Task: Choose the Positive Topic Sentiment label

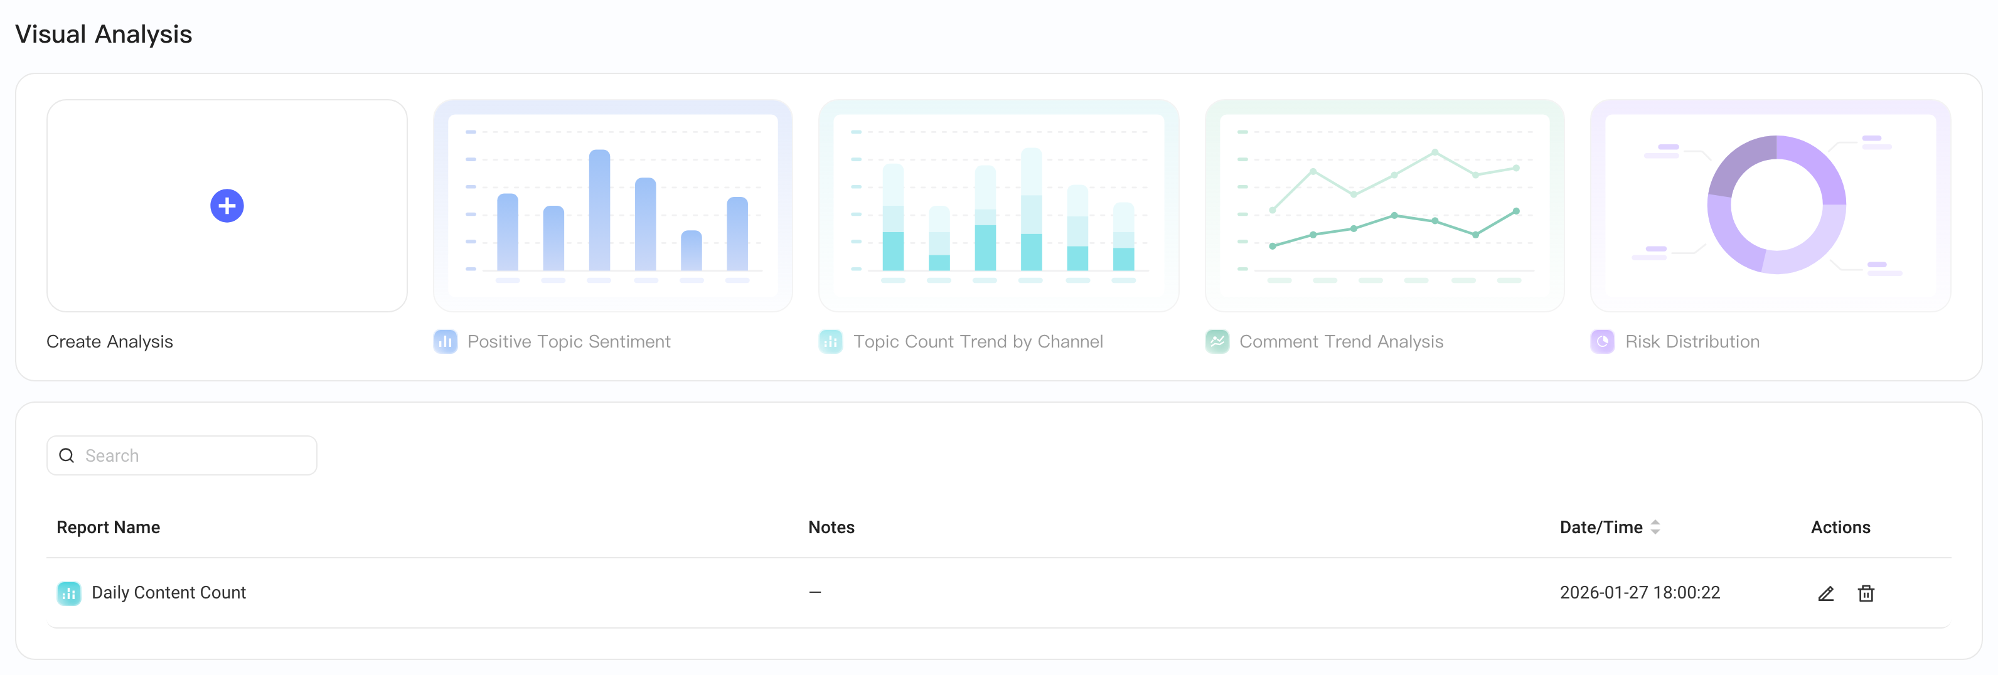Action: [569, 342]
